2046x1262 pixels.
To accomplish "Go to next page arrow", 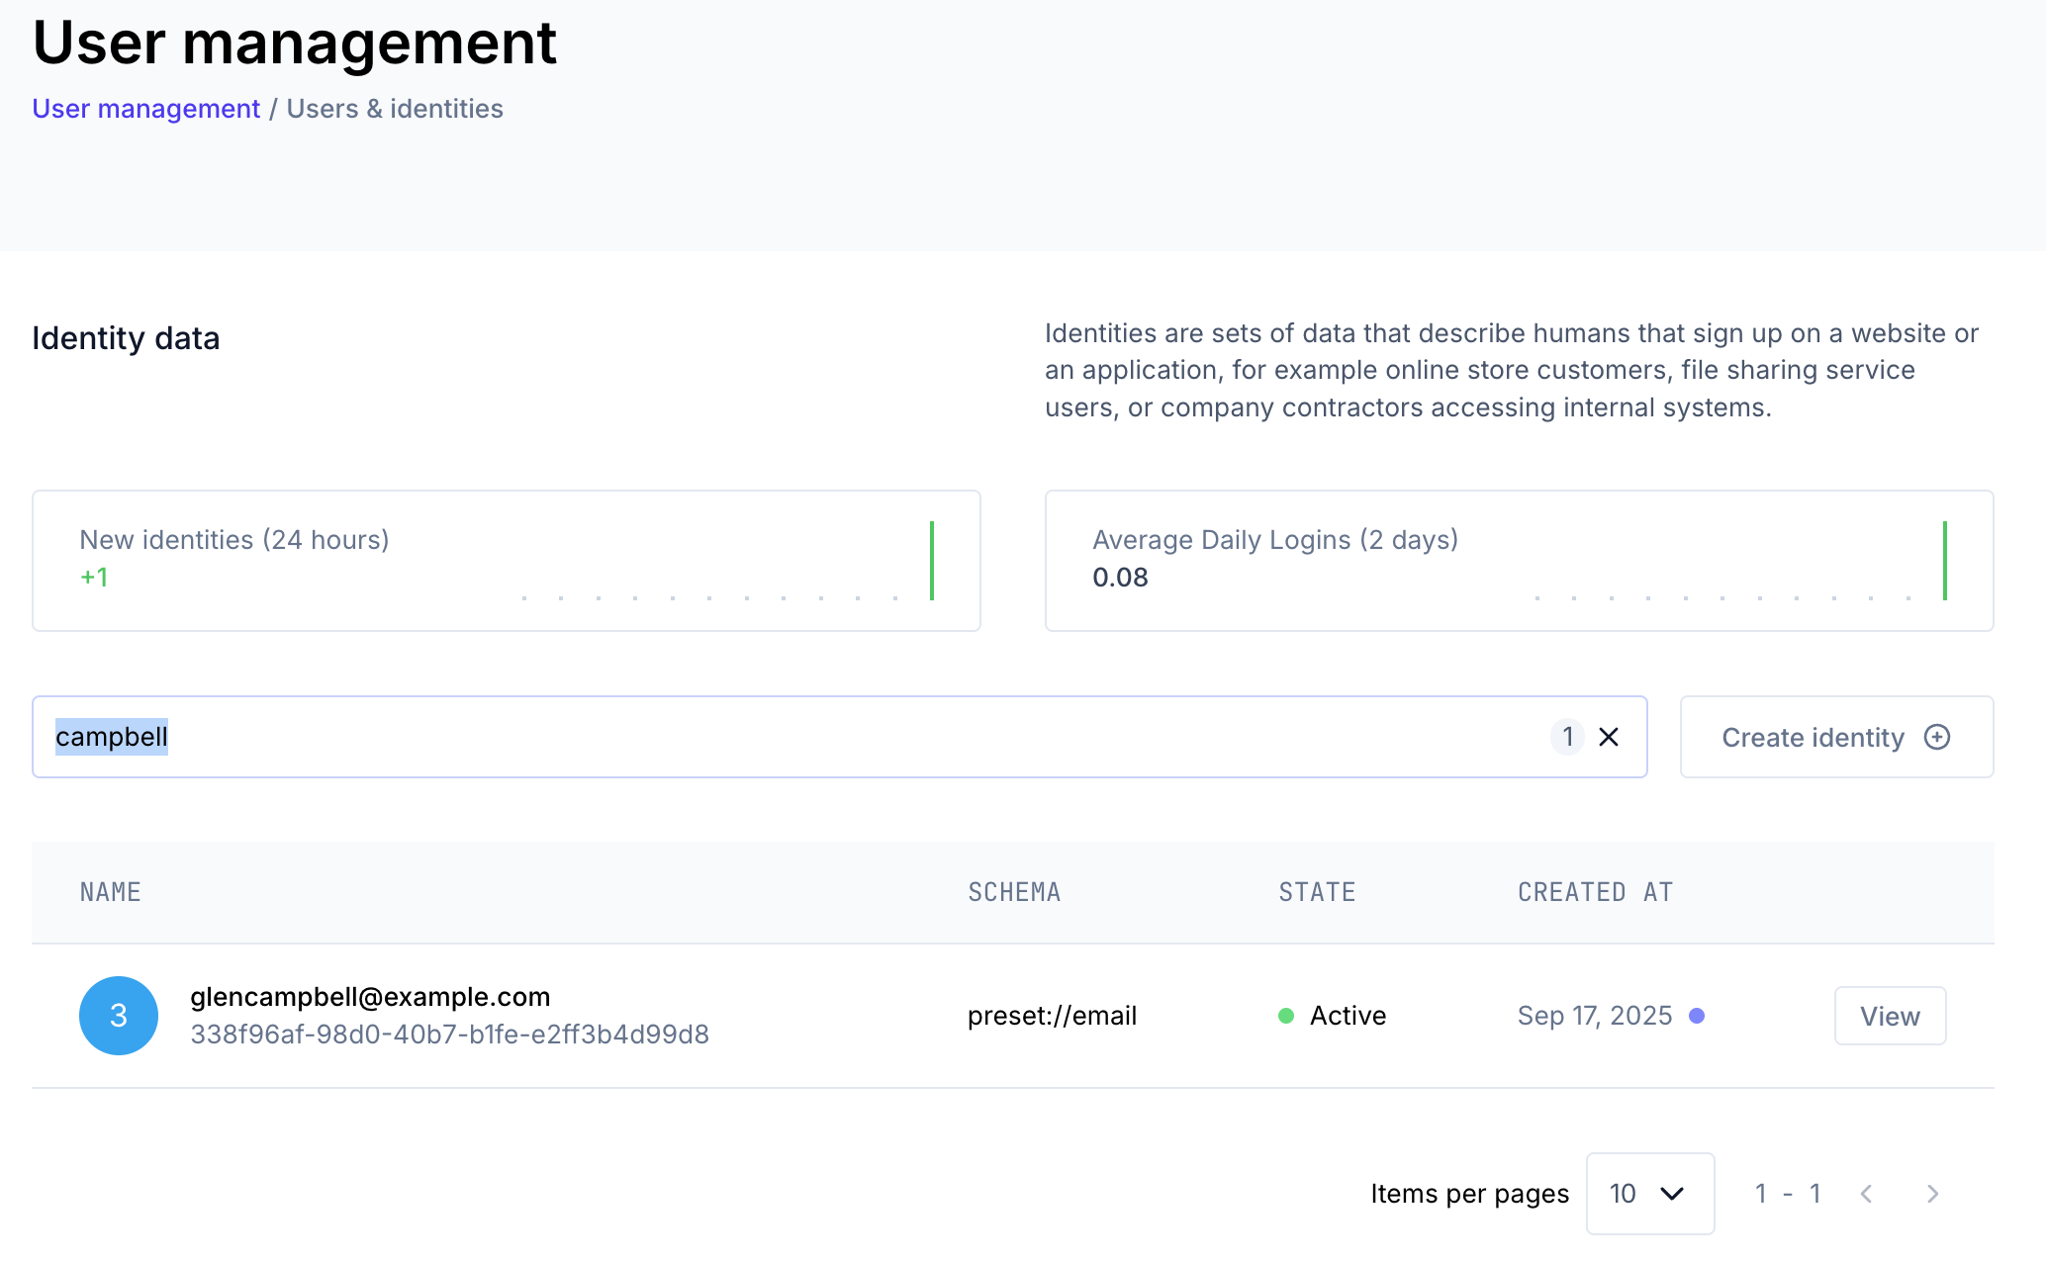I will click(x=1932, y=1194).
